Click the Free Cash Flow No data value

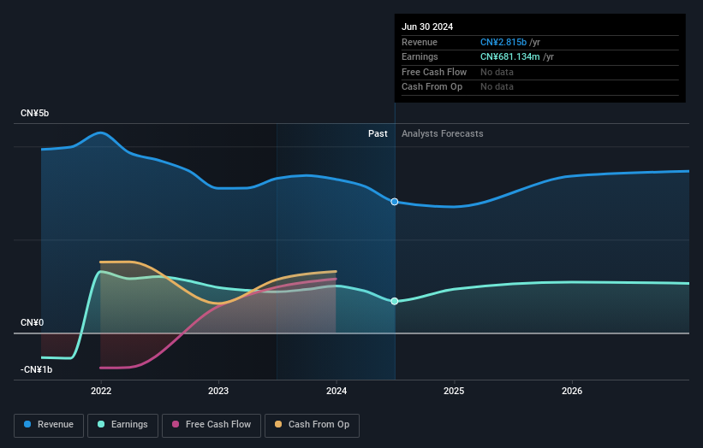[x=497, y=72]
